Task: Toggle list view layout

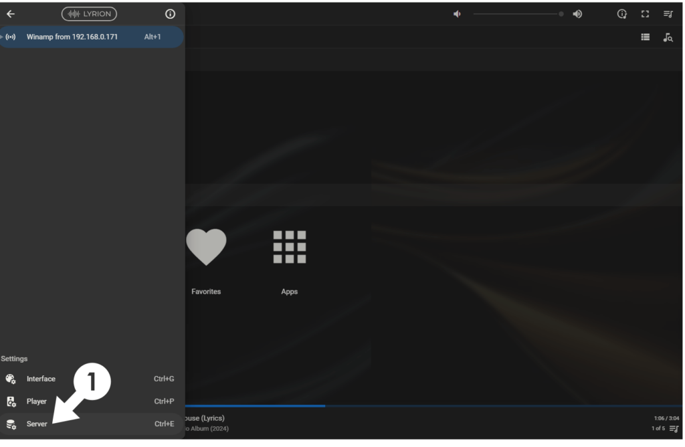Action: click(x=646, y=37)
